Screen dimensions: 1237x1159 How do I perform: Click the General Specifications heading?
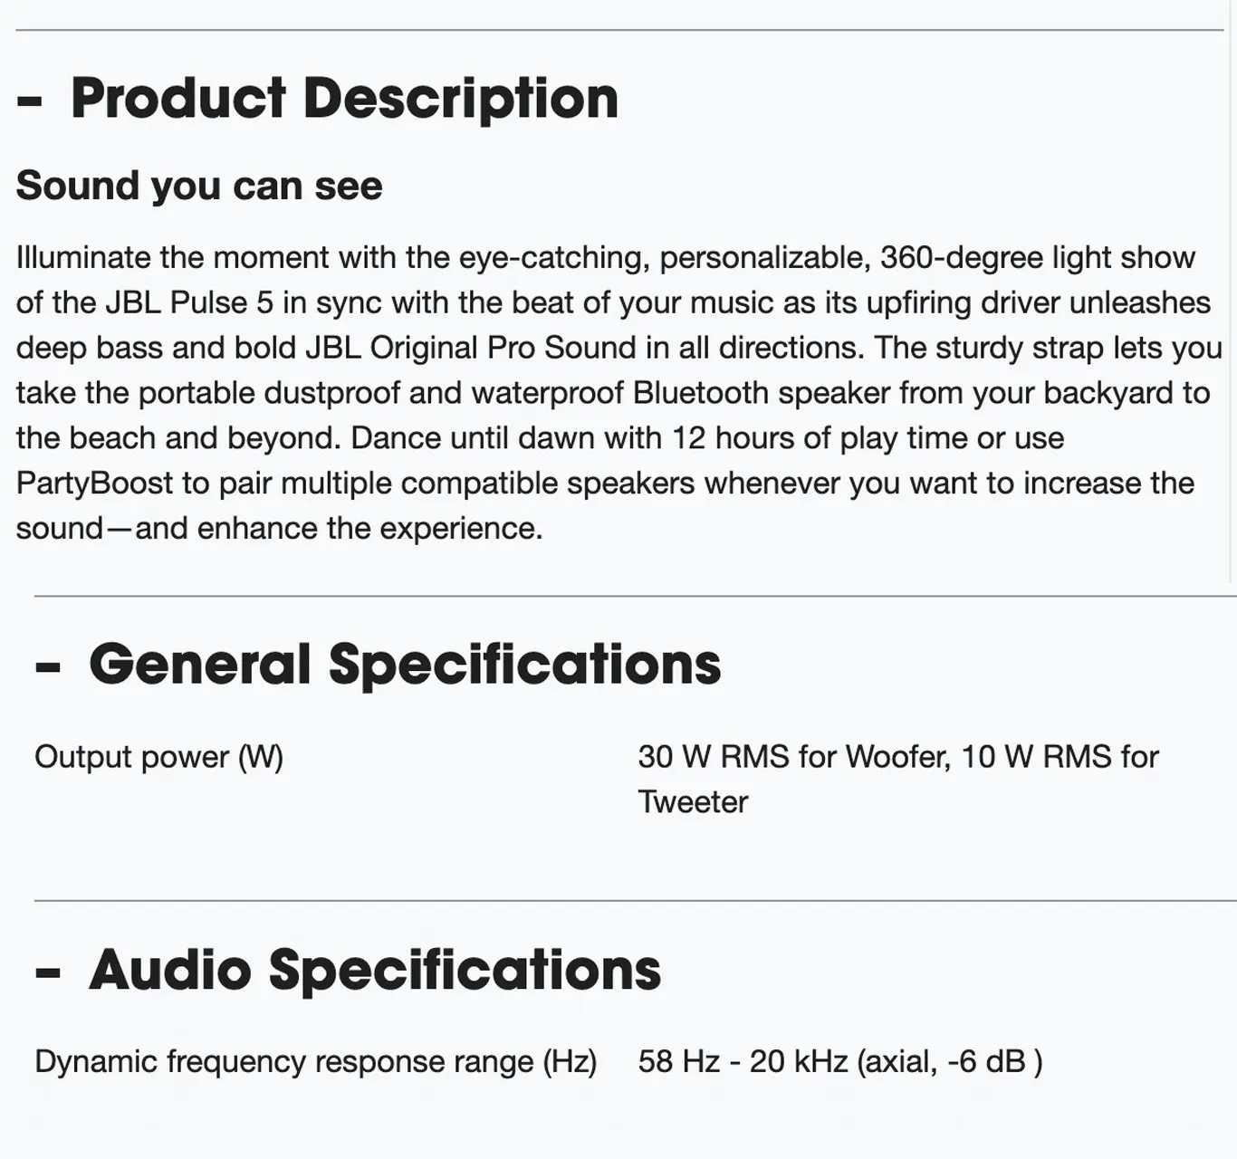click(x=405, y=665)
